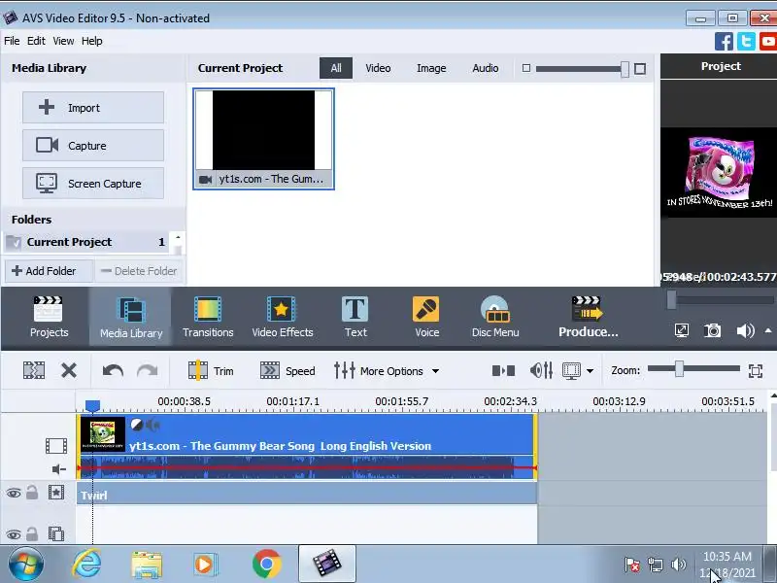Image resolution: width=777 pixels, height=583 pixels.
Task: Click the storyboard/timeline switch icon
Action: tap(503, 370)
